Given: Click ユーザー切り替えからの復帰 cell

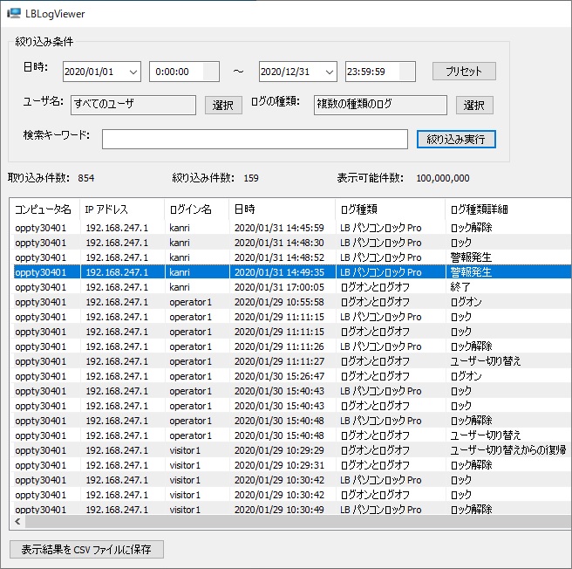Looking at the screenshot, I should 508,450.
